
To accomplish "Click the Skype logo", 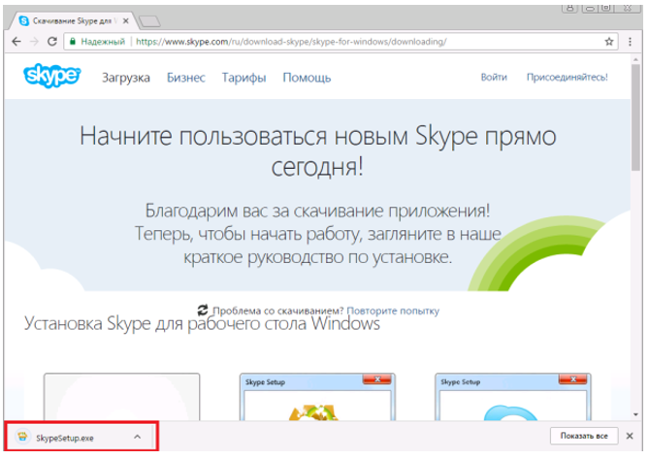I will tap(51, 76).
